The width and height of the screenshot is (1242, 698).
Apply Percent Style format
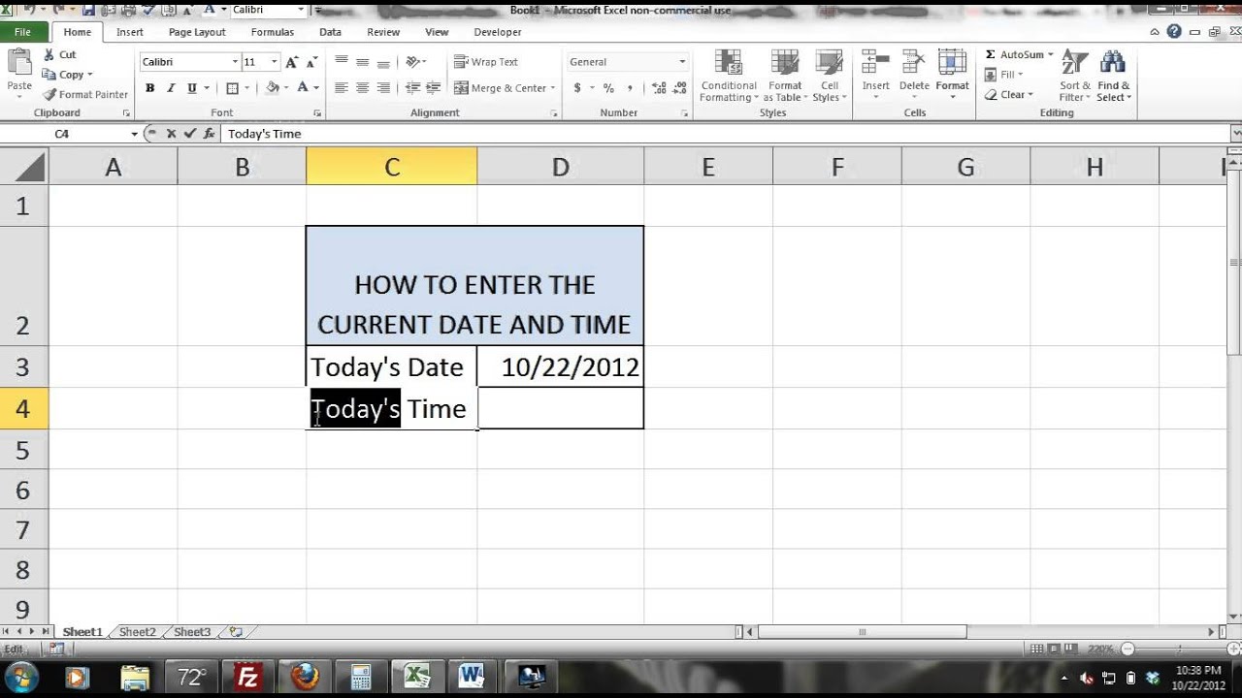coord(608,88)
